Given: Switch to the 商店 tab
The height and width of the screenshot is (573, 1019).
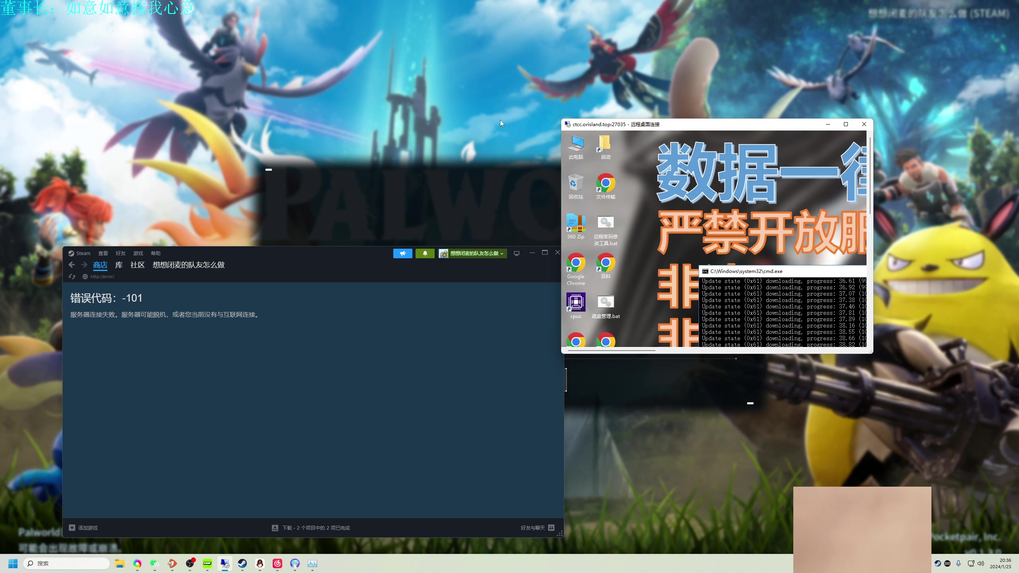Looking at the screenshot, I should point(100,265).
